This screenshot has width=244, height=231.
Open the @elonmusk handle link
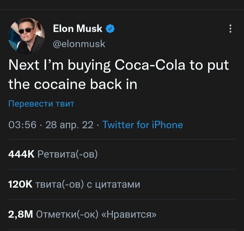(79, 44)
